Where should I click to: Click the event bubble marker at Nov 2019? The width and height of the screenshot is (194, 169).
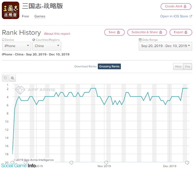(106, 162)
